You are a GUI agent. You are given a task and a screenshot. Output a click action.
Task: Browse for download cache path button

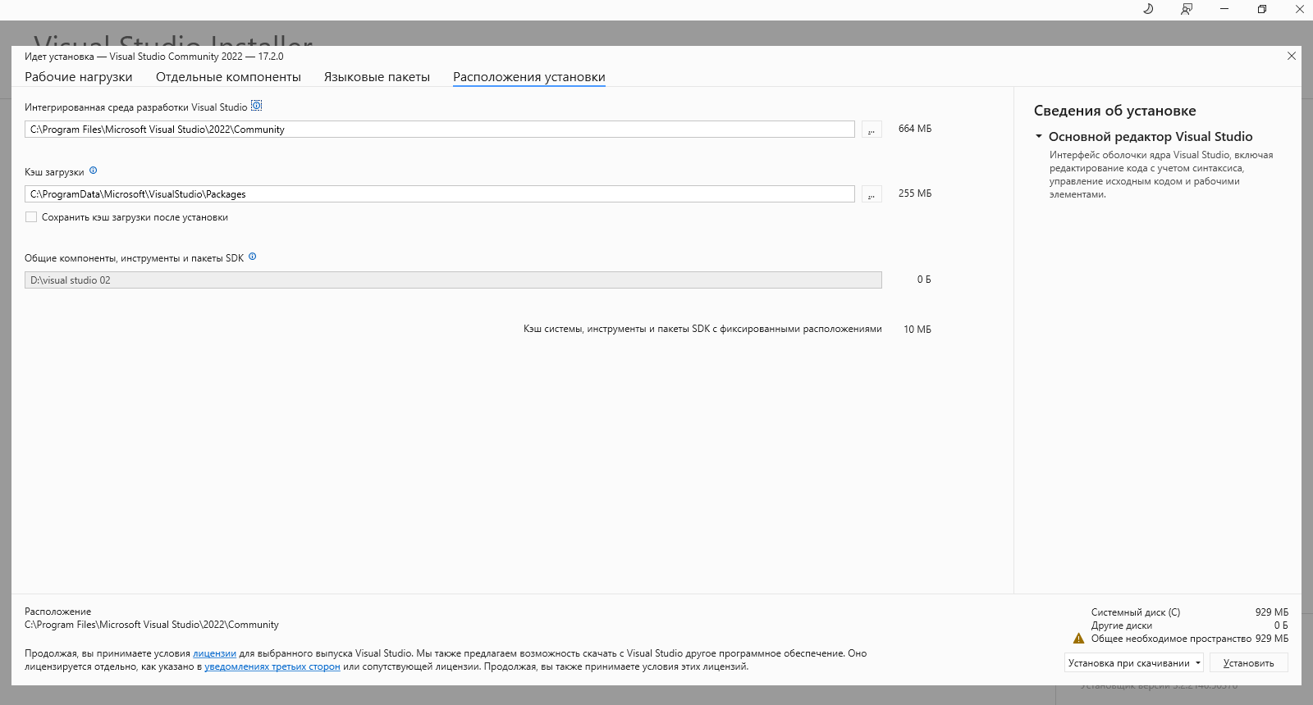pos(872,194)
